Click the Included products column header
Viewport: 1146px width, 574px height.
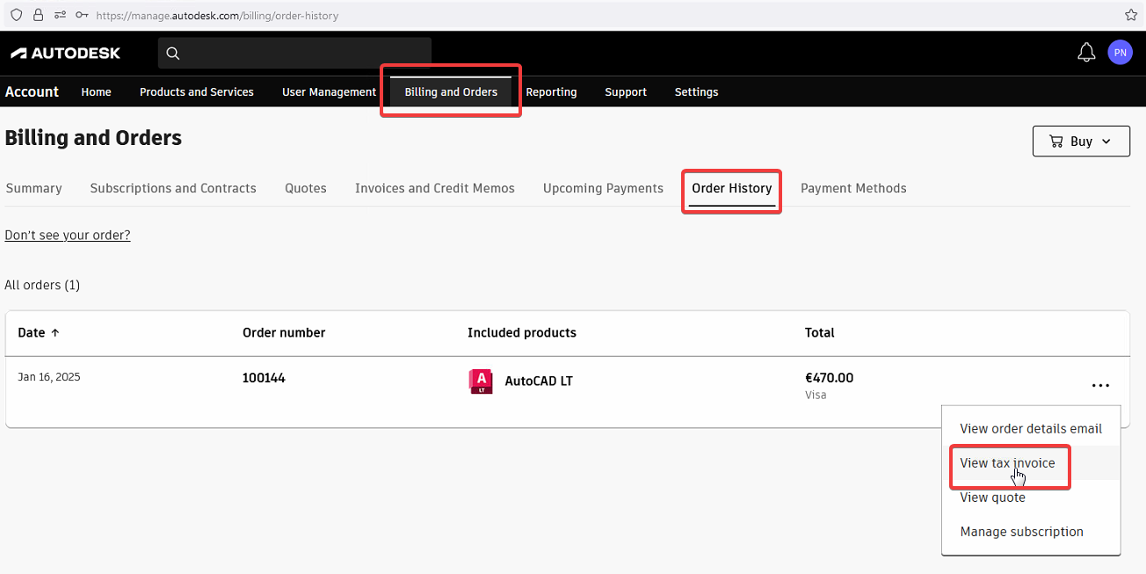522,332
